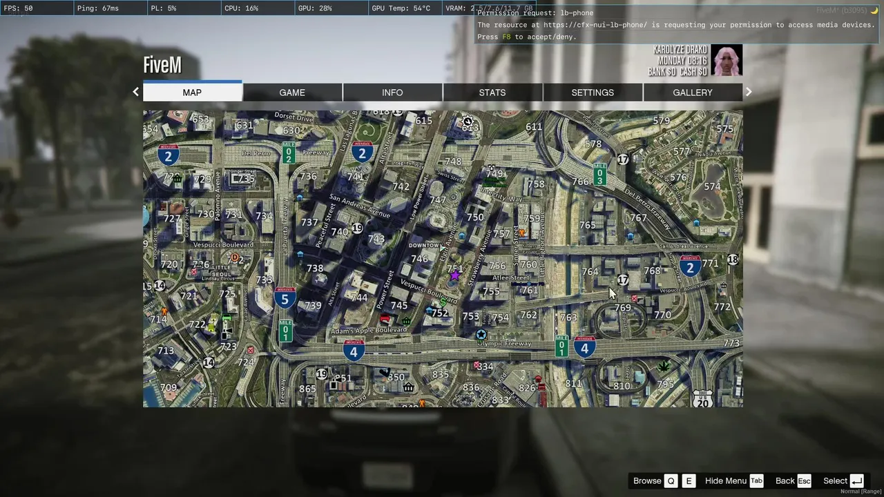This screenshot has height=497, width=884.
Task: Click the gear blip at district 613
Action: click(x=468, y=121)
